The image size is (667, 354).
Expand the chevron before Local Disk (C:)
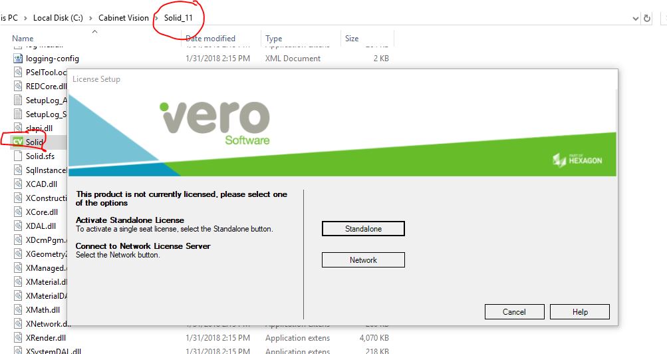(25, 18)
